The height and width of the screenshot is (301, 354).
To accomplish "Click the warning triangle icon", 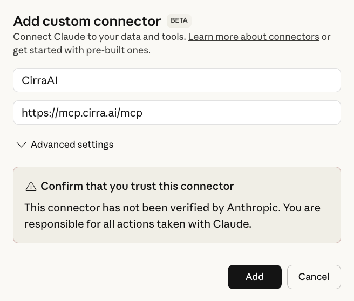I will pos(31,187).
